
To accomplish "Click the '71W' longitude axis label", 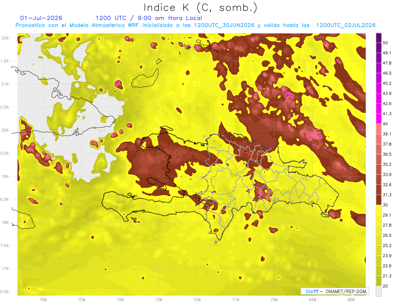I will pyautogui.click(x=235, y=300).
